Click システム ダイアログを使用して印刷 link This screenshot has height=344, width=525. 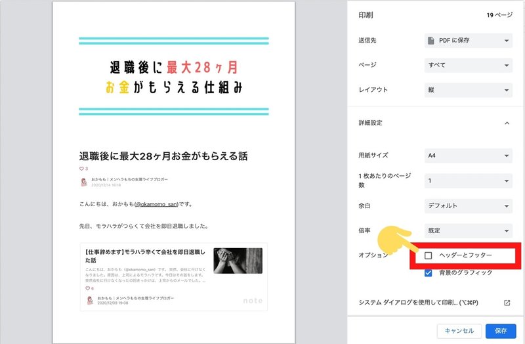(418, 303)
